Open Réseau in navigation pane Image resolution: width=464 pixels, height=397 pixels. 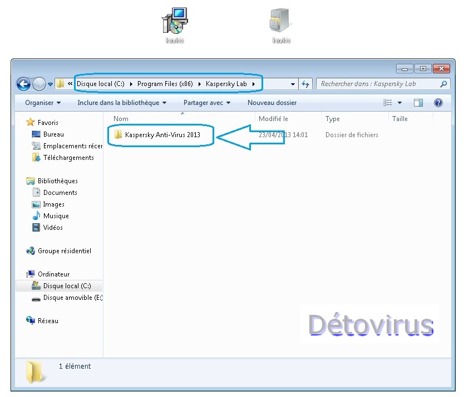[x=48, y=321]
